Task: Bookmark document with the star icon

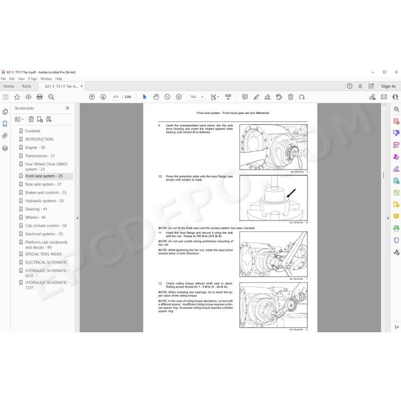Action: click(17, 97)
